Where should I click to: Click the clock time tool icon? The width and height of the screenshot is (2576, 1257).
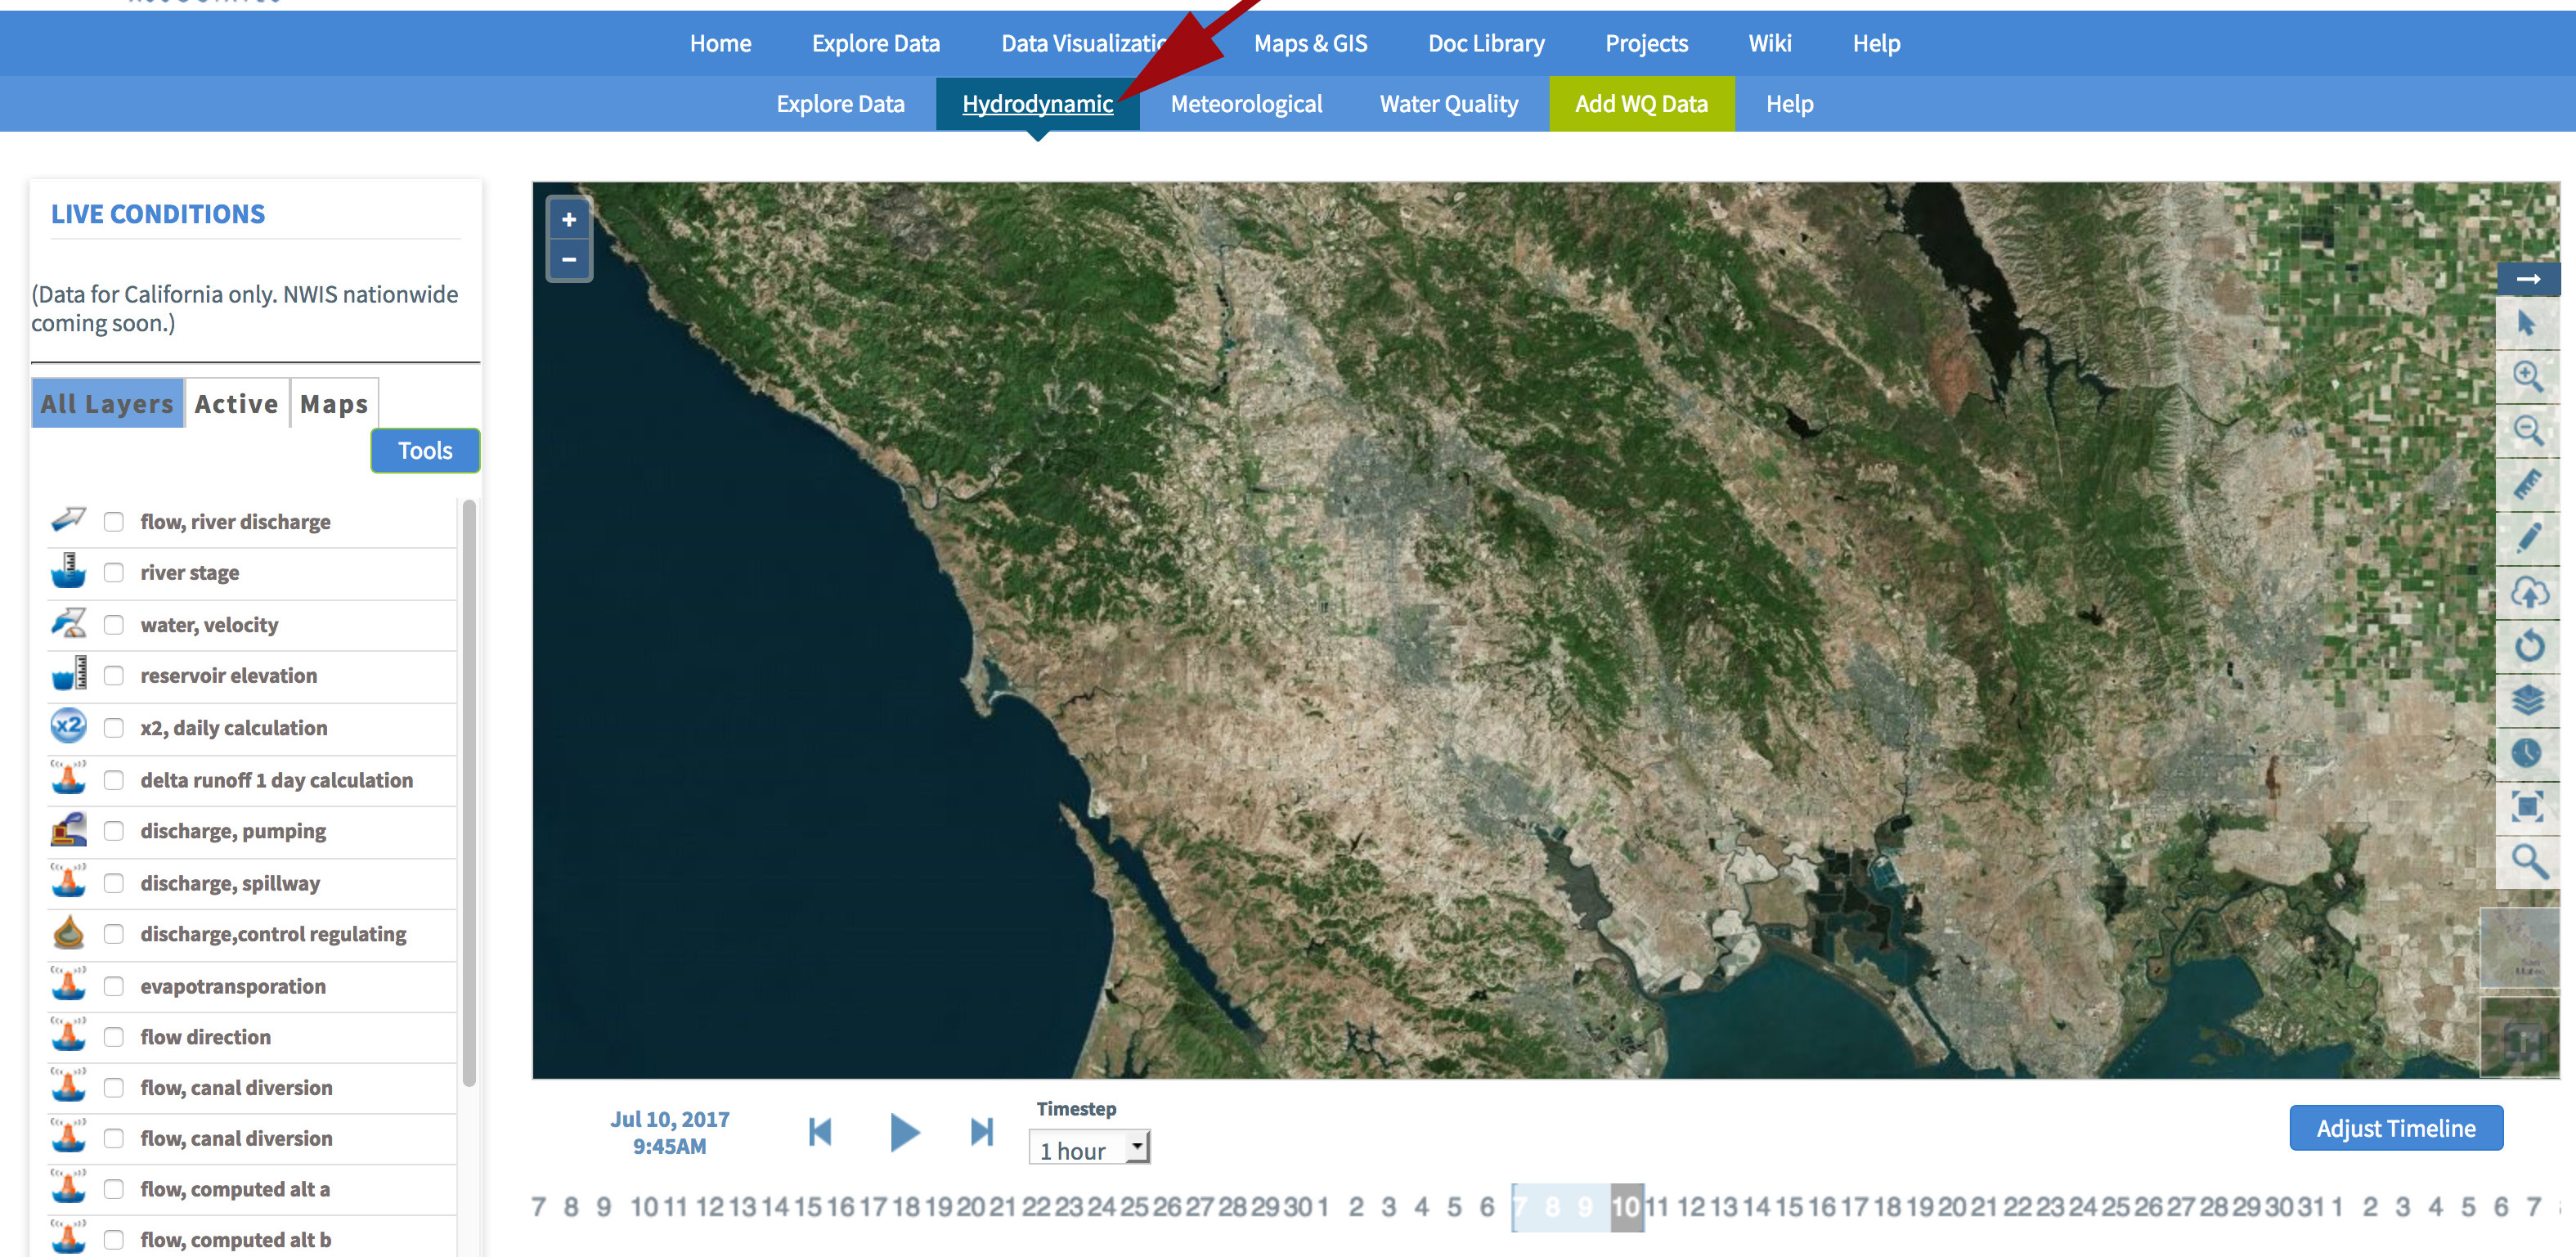click(2527, 752)
